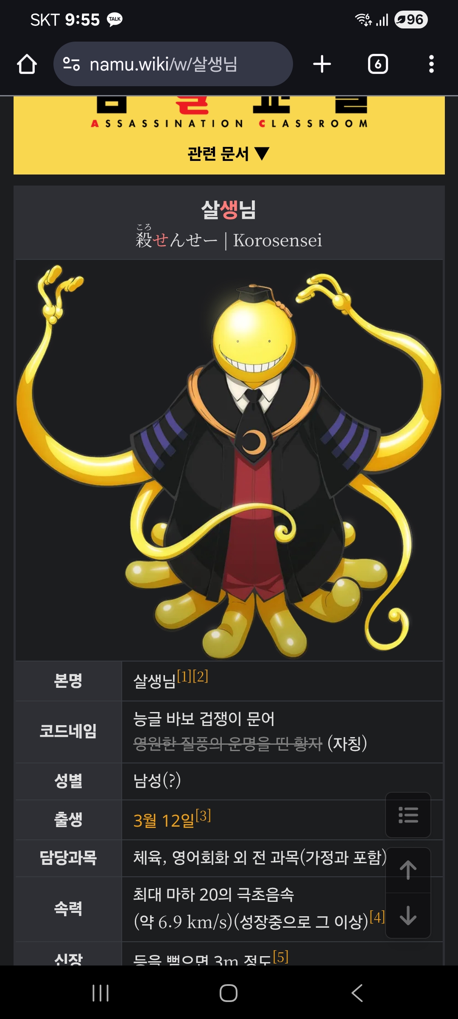Viewport: 458px width, 1019px height.
Task: Tap the browser home icon
Action: (27, 64)
